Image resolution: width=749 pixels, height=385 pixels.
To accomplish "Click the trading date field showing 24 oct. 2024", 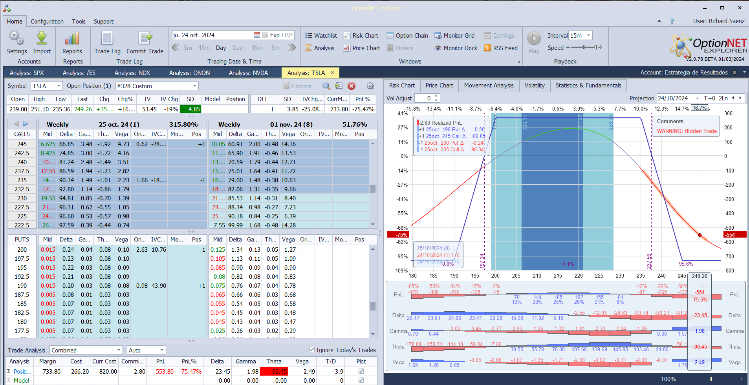I will pos(212,35).
